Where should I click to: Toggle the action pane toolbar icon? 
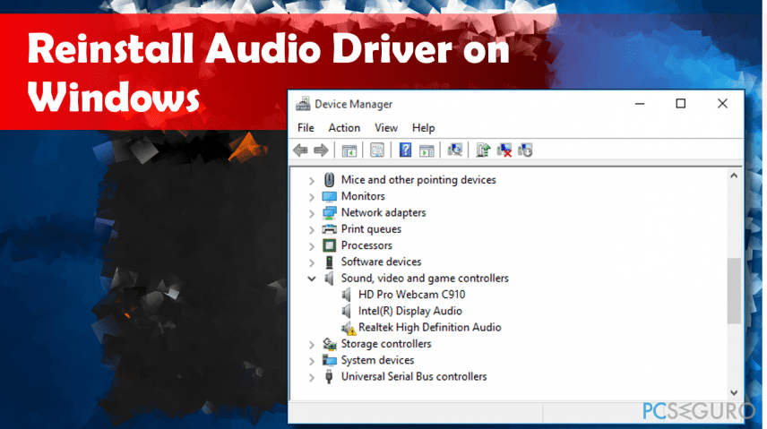pyautogui.click(x=427, y=150)
